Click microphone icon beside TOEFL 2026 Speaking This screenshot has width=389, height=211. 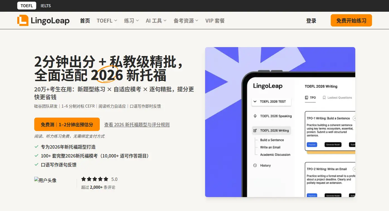pyautogui.click(x=255, y=116)
